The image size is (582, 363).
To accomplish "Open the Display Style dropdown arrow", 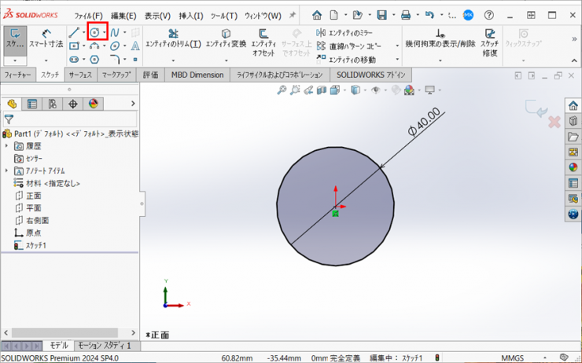I will [x=365, y=90].
